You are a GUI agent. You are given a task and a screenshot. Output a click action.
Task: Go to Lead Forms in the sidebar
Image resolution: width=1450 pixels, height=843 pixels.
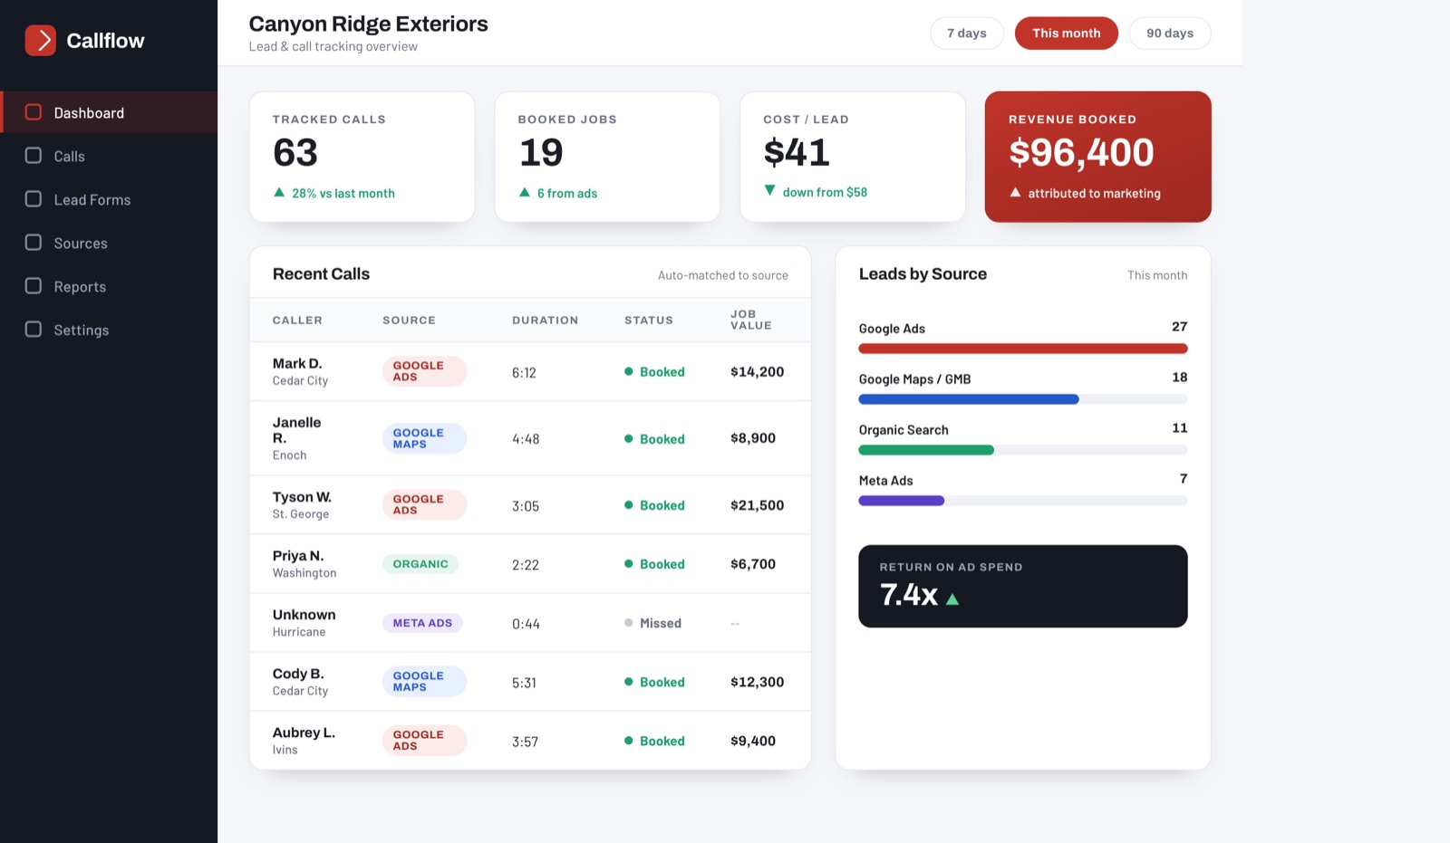[x=109, y=199]
